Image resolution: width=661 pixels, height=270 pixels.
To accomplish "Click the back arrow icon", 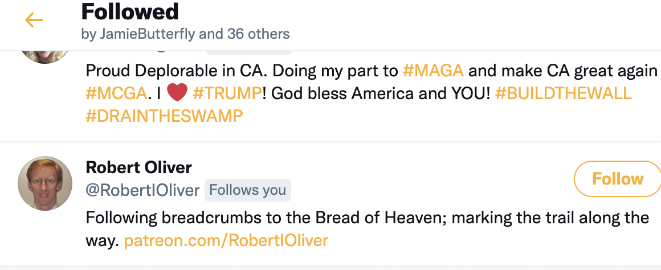I will pyautogui.click(x=34, y=21).
